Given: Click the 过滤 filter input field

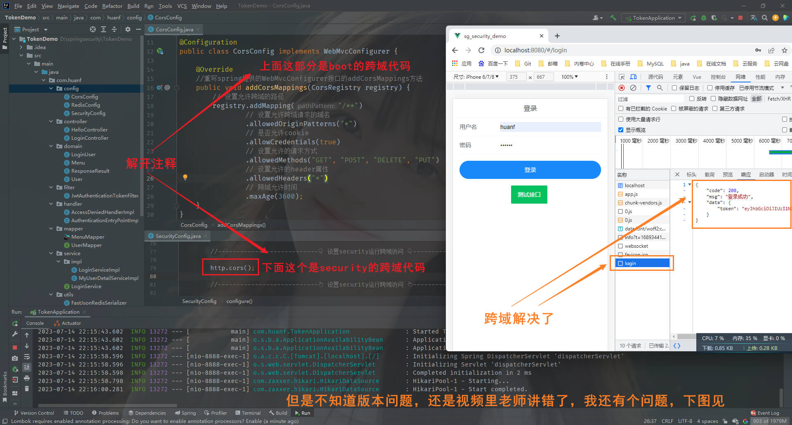Looking at the screenshot, I should pos(651,99).
